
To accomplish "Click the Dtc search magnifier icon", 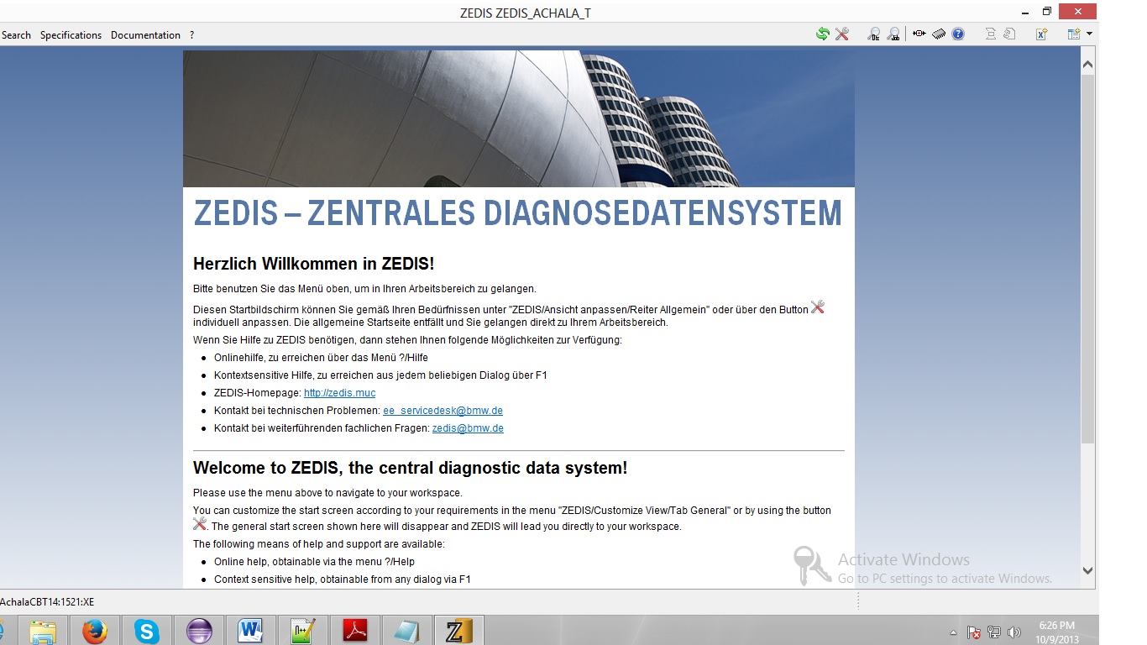I will point(874,34).
